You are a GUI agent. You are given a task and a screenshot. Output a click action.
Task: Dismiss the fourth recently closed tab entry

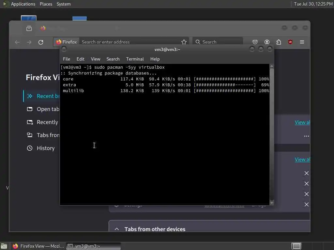(x=307, y=204)
